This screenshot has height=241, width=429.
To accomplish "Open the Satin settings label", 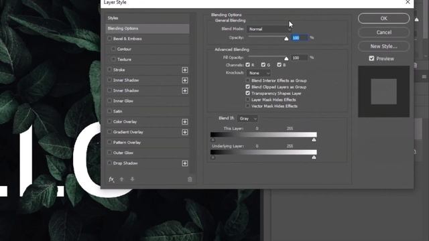I will click(118, 111).
